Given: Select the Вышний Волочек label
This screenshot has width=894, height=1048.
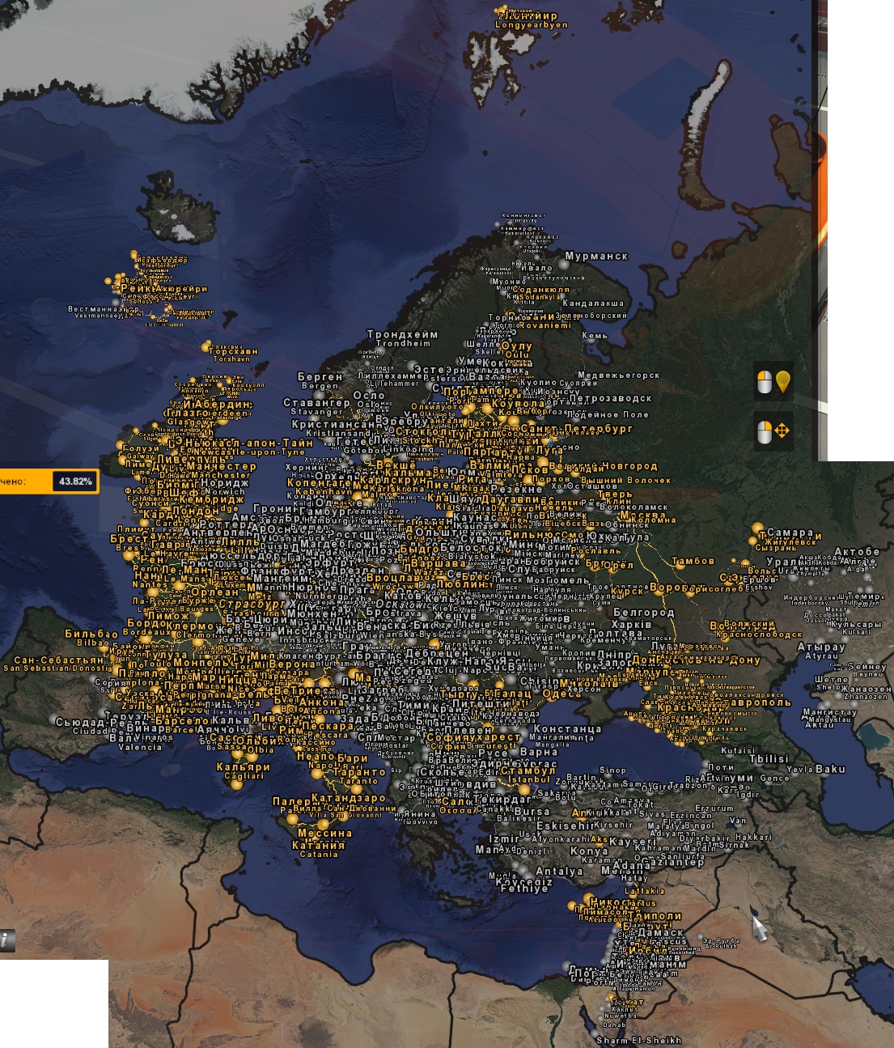Looking at the screenshot, I should [626, 480].
